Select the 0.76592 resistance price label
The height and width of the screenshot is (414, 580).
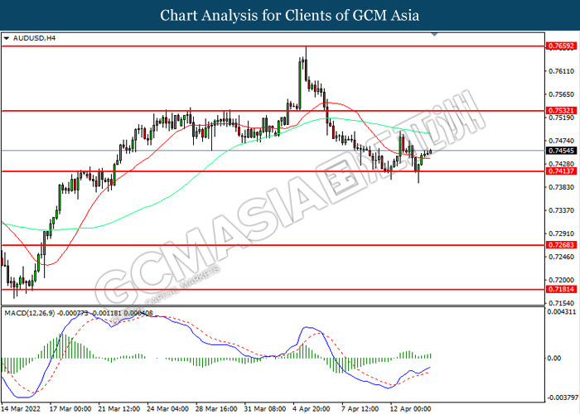pyautogui.click(x=562, y=46)
